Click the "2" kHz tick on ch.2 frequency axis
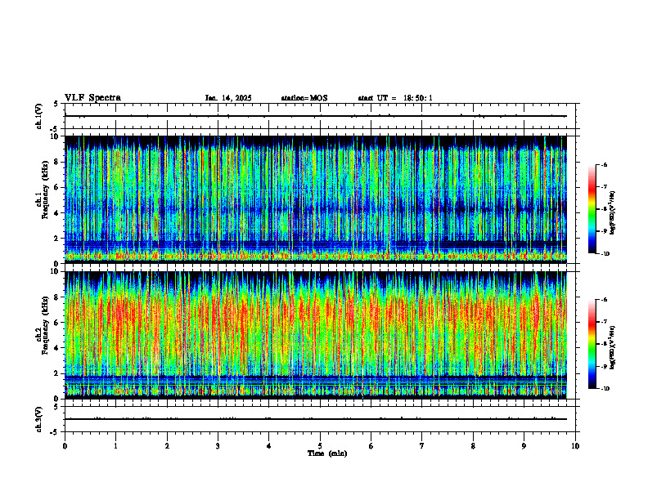648x500 pixels. pyautogui.click(x=57, y=373)
